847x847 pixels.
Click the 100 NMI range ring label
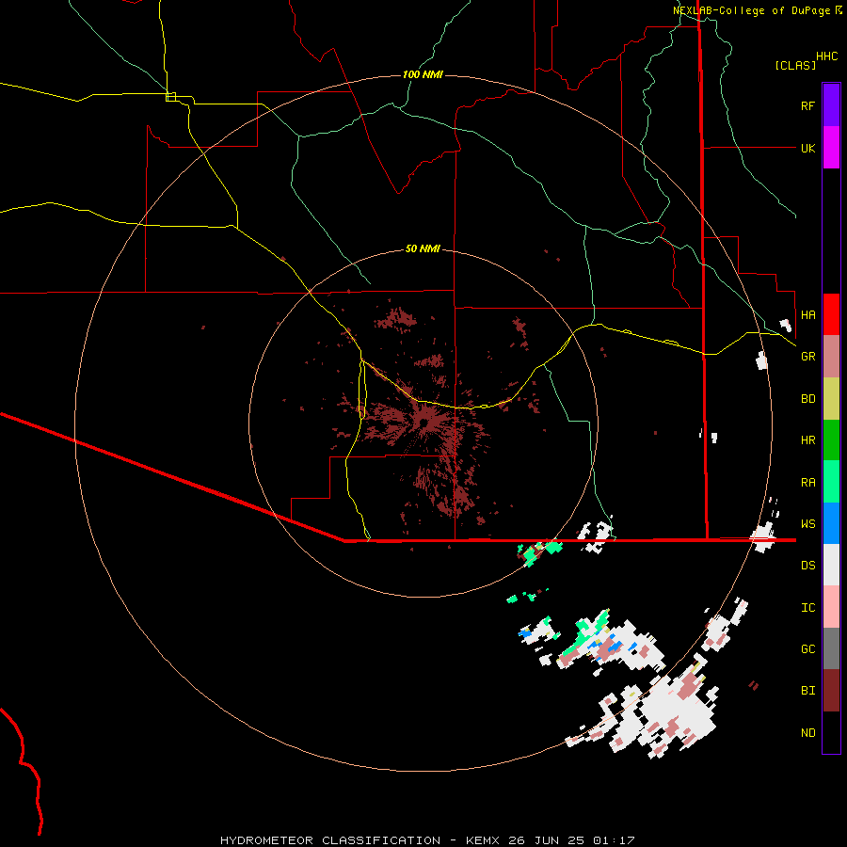point(423,74)
